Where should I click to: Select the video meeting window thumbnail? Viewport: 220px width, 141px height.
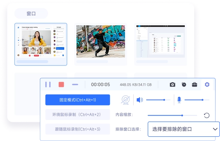click(41, 44)
